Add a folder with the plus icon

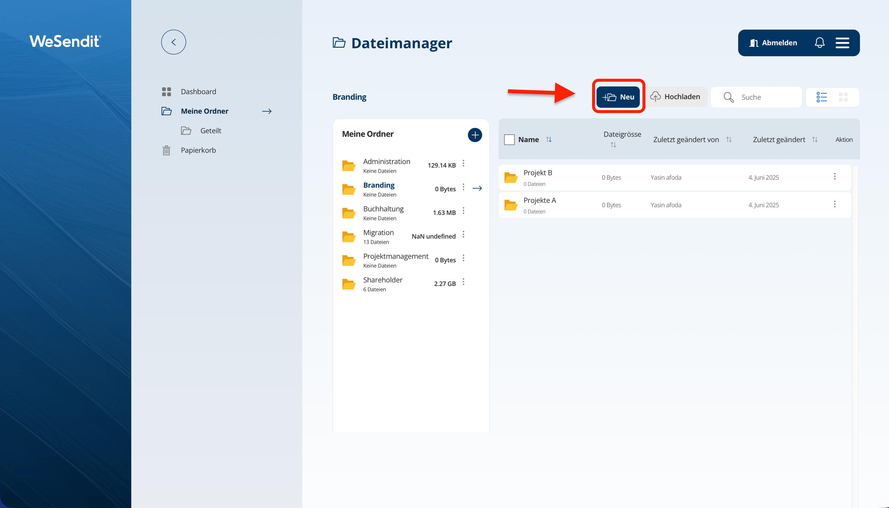(x=474, y=135)
